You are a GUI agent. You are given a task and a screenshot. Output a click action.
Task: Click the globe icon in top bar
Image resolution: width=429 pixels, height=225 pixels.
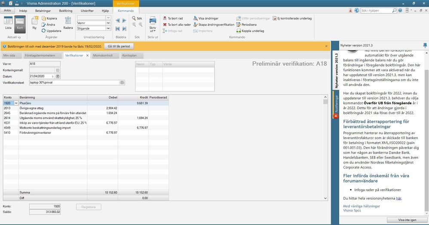(357, 10)
